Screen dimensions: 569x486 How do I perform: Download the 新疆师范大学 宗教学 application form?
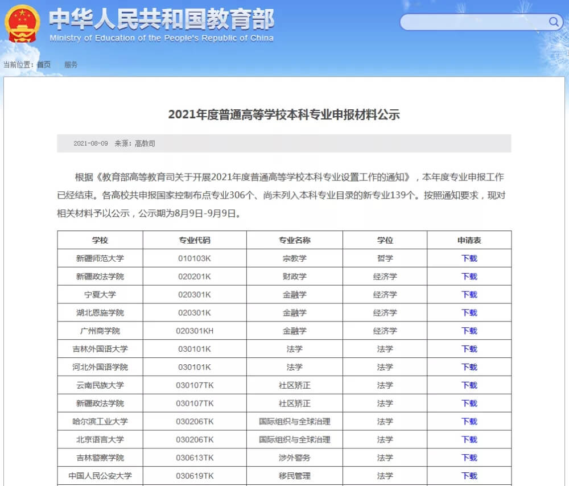(x=469, y=258)
